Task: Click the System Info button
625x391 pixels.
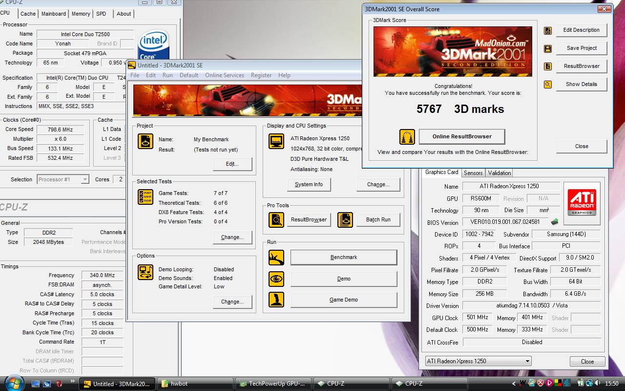Action: (x=309, y=185)
